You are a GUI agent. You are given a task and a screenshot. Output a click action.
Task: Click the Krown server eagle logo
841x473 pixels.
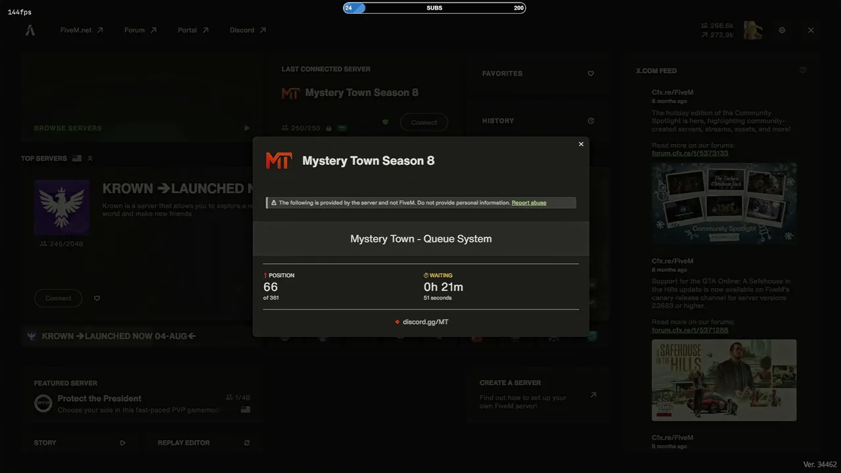point(62,208)
